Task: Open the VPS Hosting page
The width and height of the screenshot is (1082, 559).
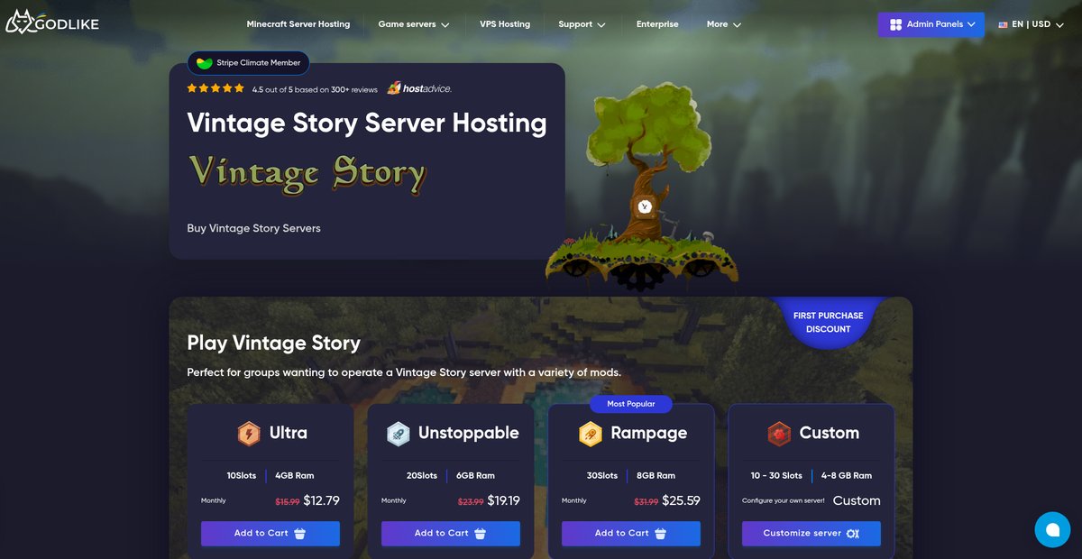Action: (505, 24)
